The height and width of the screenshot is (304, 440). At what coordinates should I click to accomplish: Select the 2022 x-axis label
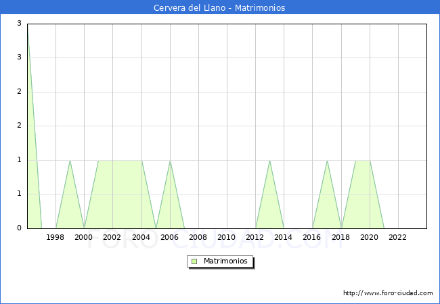point(398,237)
